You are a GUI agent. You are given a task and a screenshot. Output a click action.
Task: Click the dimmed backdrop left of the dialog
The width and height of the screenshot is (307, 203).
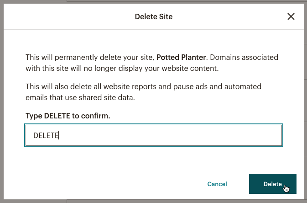[x=1, y=101]
